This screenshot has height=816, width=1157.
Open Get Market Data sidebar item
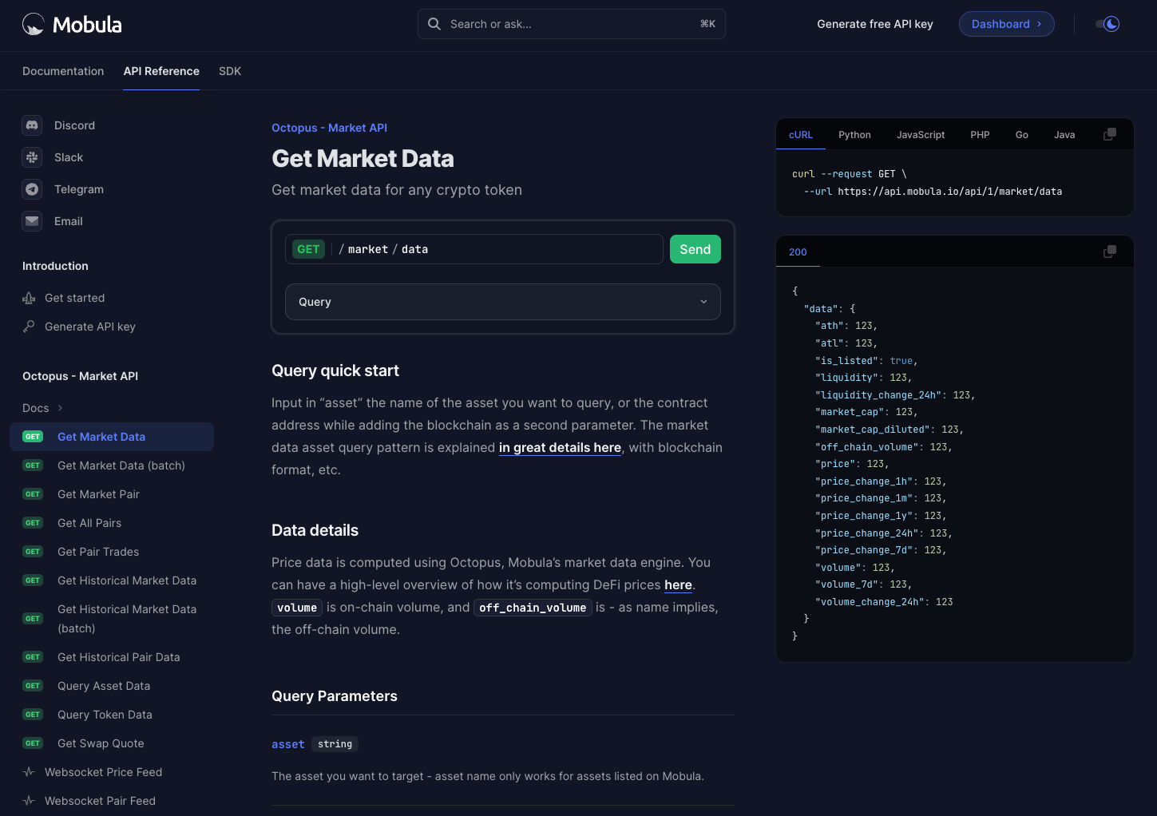coord(112,437)
